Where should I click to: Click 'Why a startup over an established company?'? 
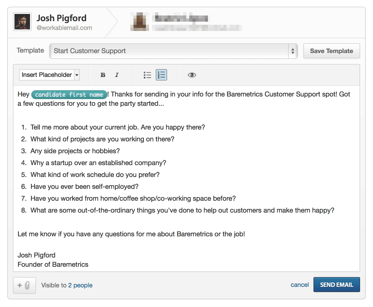(98, 163)
